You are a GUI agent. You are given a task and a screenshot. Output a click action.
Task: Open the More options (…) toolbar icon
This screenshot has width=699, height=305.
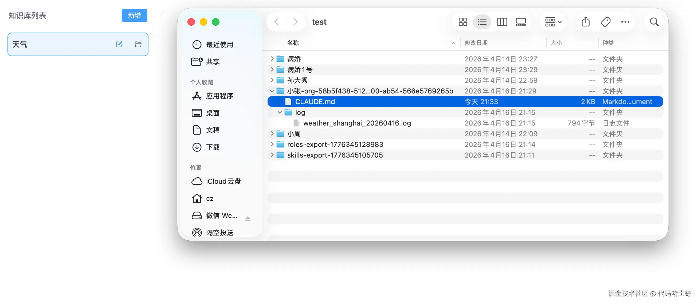tap(625, 22)
